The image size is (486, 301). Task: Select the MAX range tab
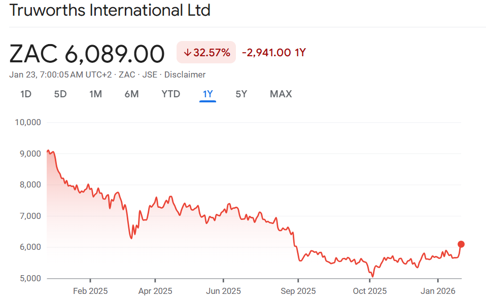[281, 94]
